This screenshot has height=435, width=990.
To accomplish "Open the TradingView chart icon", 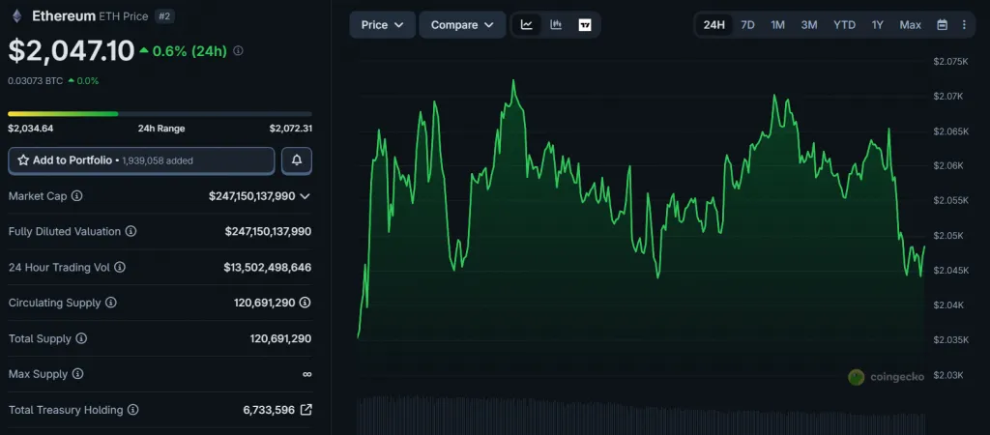I will (585, 24).
